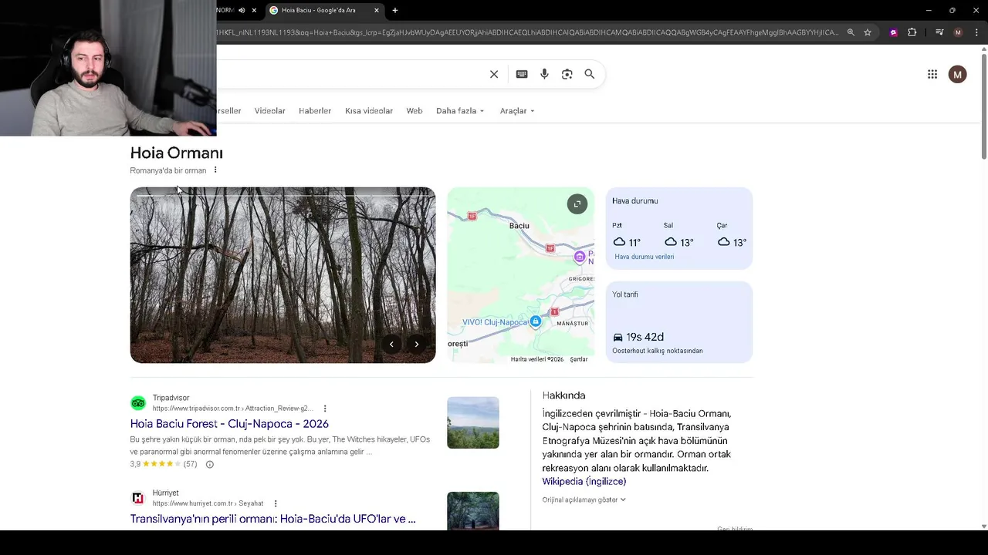Bookmark this page with the star icon
The width and height of the screenshot is (988, 555).
[868, 32]
